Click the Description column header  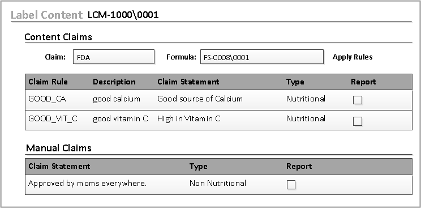point(114,82)
